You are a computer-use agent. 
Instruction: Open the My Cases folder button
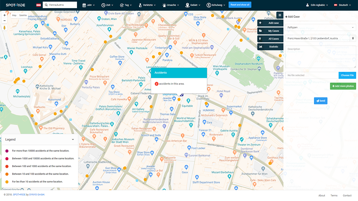click(270, 31)
